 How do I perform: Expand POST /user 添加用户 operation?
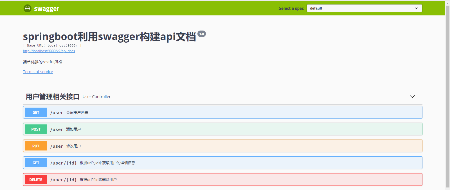click(x=223, y=129)
